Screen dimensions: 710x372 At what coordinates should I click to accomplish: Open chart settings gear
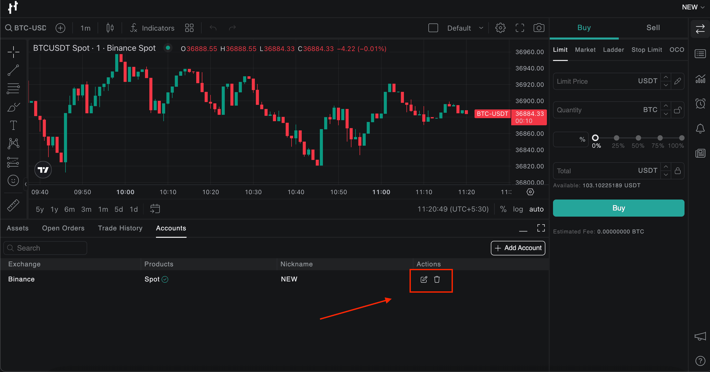pyautogui.click(x=500, y=28)
